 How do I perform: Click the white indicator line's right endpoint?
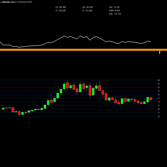[151, 42]
